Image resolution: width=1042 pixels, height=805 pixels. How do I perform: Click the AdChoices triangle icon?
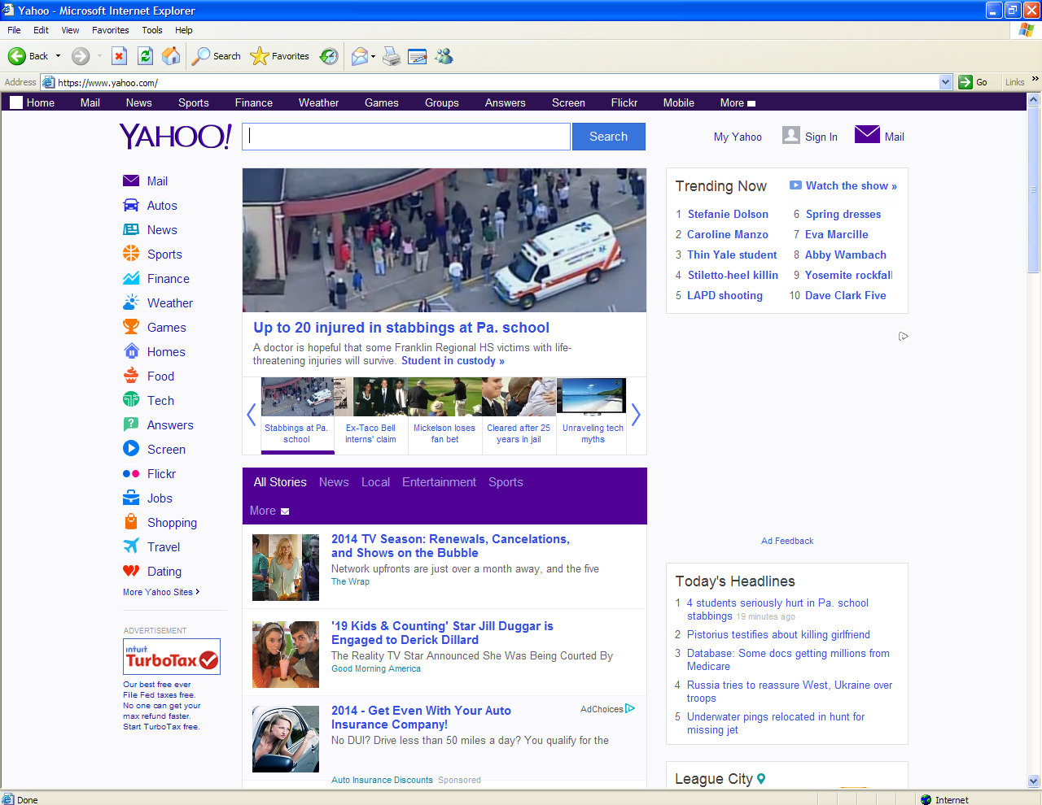coord(630,709)
